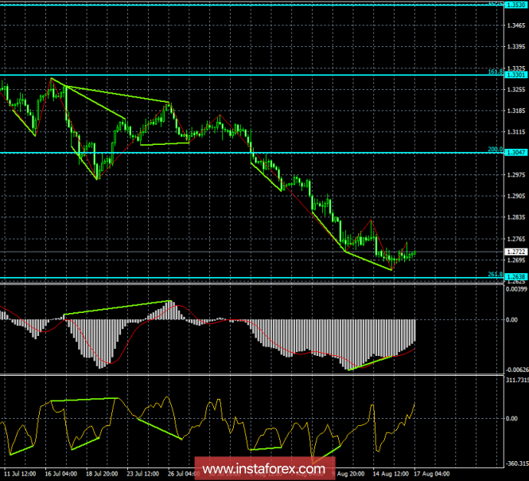
Task: Select the 14 Aug 12:00 time axis label
Action: tap(391, 474)
